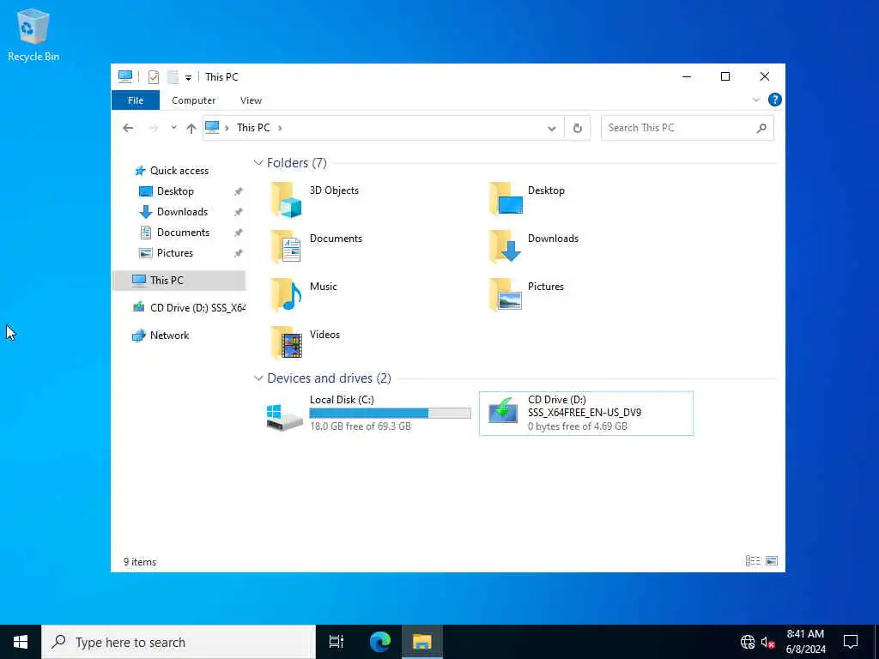The height and width of the screenshot is (659, 879).
Task: Switch to Details view in the status bar
Action: click(x=753, y=561)
